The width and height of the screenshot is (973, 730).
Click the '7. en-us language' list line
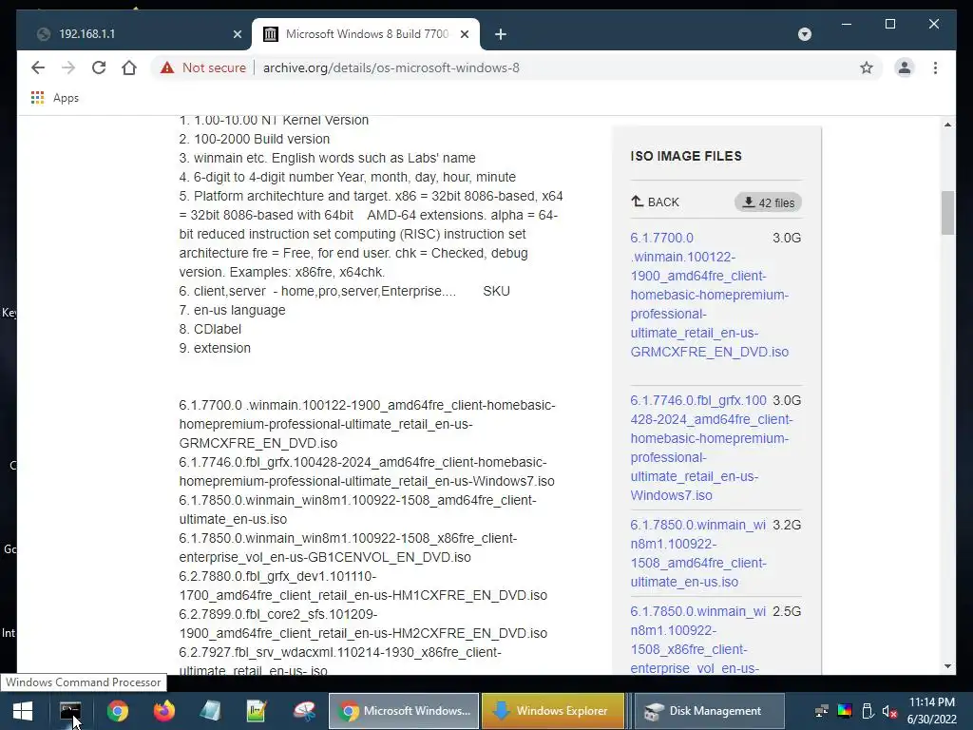click(x=232, y=310)
